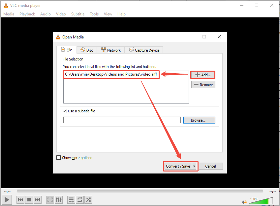Close the VLC media player window
Screen dimensions: 280x206
272,5
